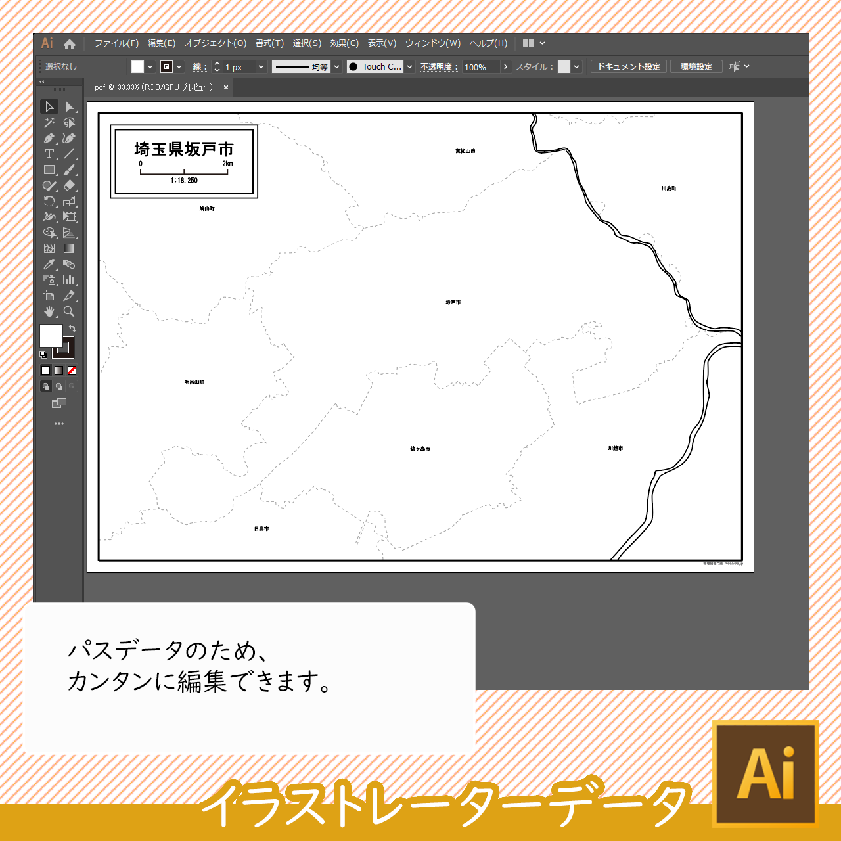Open the stroke color dropdown arrow
The height and width of the screenshot is (841, 841).
[179, 66]
